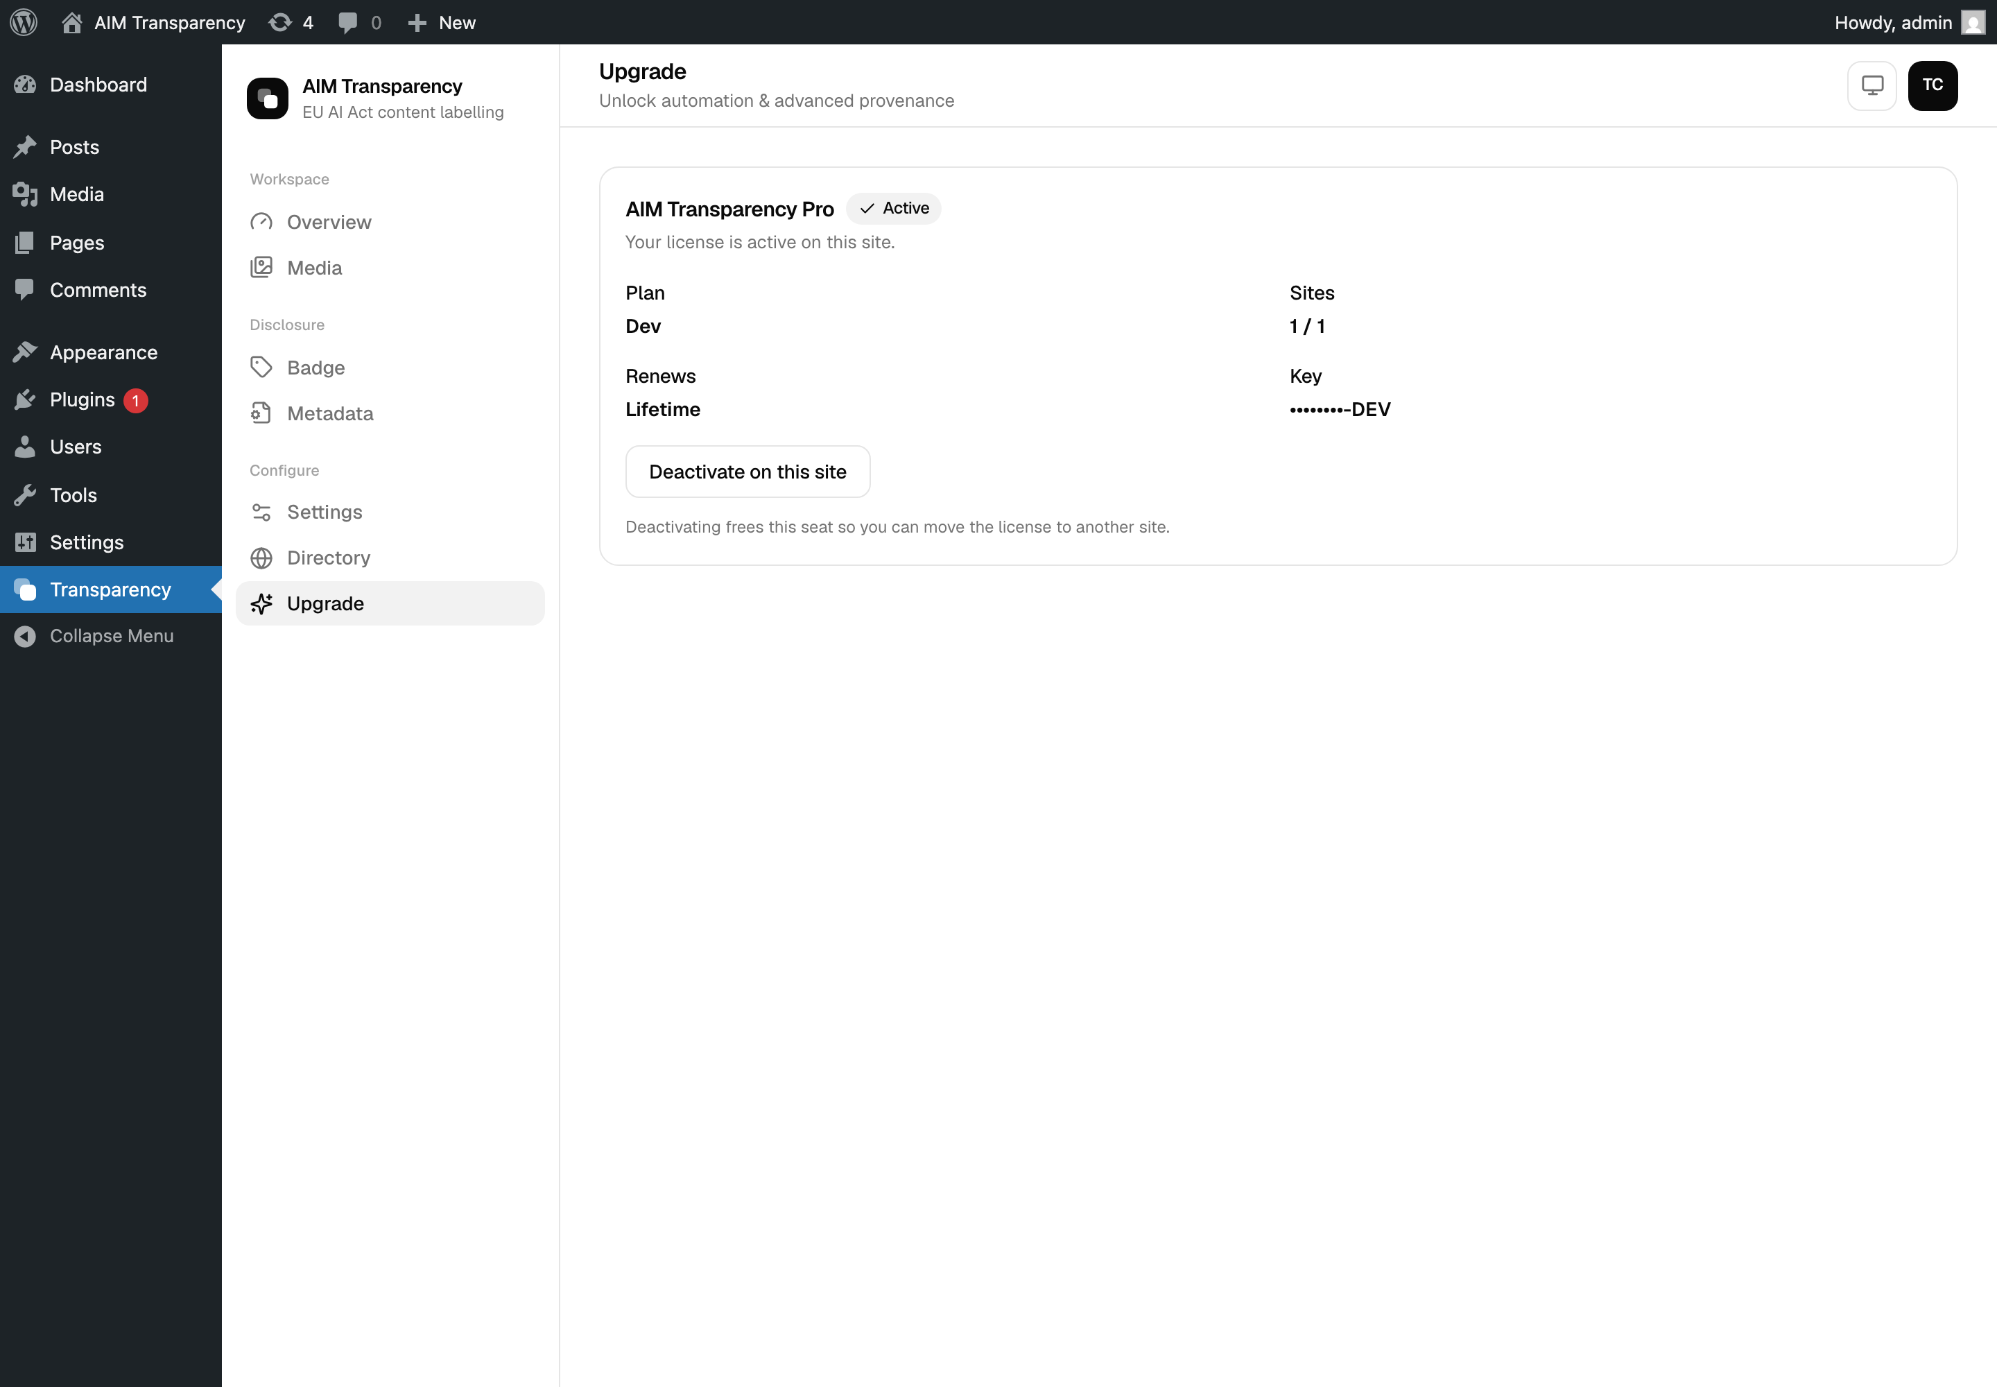Click the Dev plan value
Image resolution: width=1997 pixels, height=1387 pixels.
pyautogui.click(x=643, y=327)
